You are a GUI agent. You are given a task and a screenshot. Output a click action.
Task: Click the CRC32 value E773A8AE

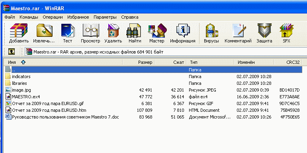289,97
